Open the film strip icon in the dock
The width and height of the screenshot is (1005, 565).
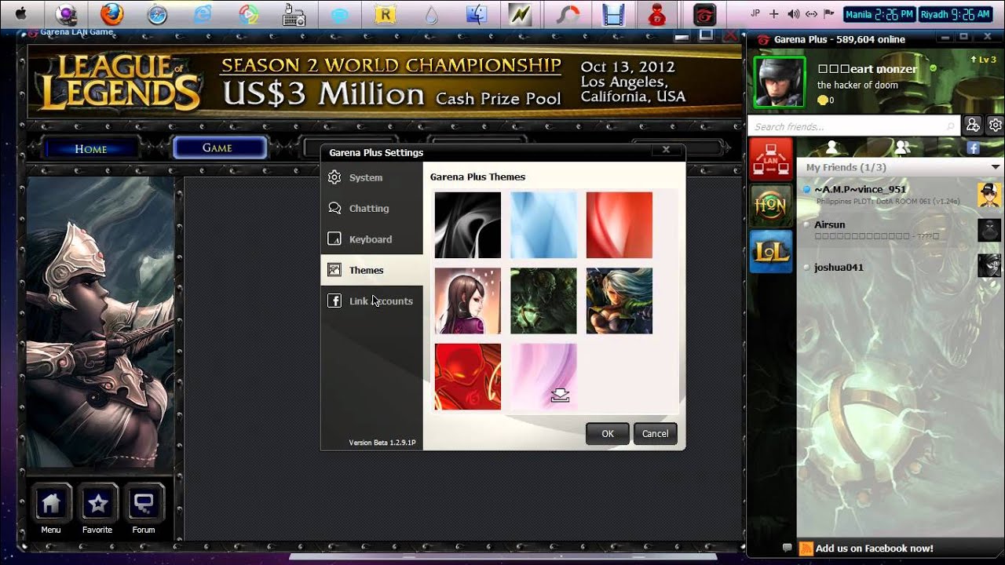613,13
